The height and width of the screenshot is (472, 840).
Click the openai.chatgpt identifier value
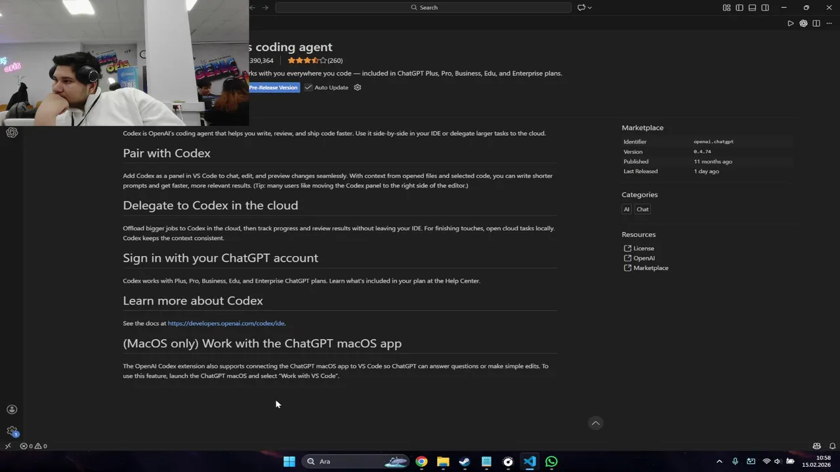click(x=713, y=142)
